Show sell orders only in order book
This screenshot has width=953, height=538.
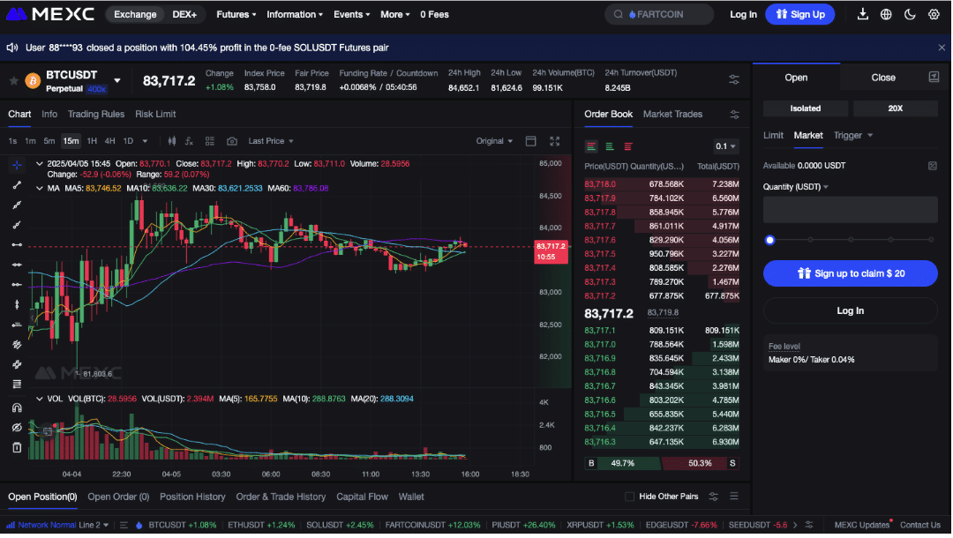point(628,147)
